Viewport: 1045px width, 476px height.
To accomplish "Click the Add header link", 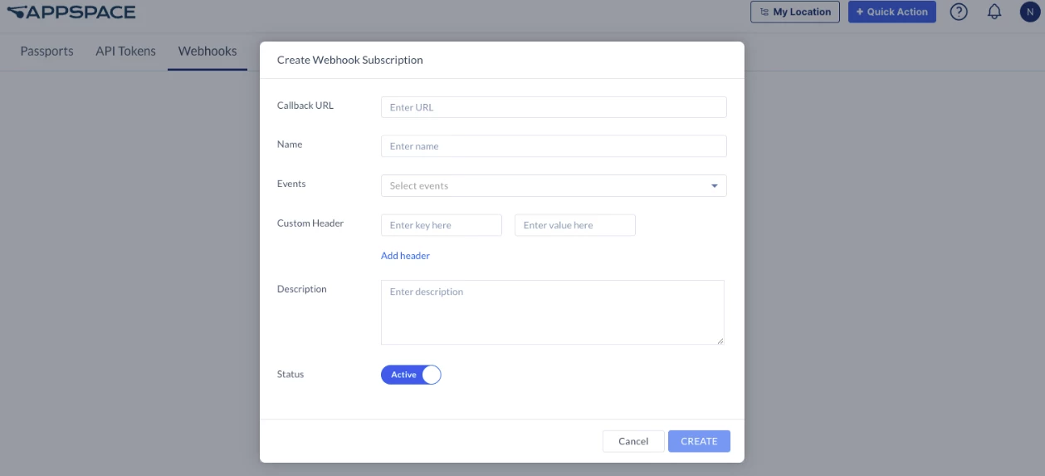I will click(x=405, y=256).
